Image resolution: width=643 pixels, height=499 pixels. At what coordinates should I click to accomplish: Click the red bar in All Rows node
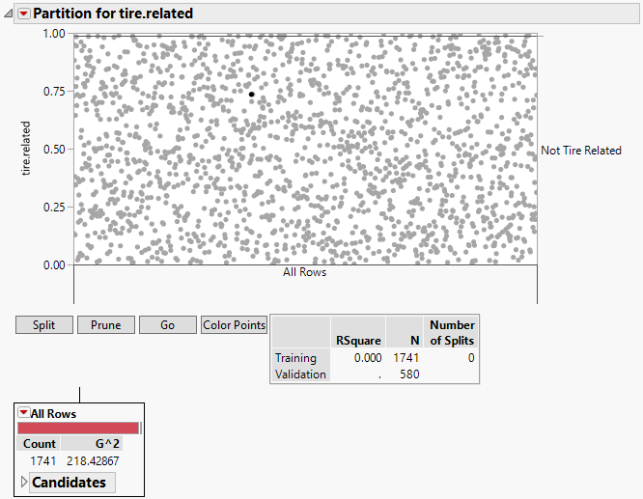(78, 429)
